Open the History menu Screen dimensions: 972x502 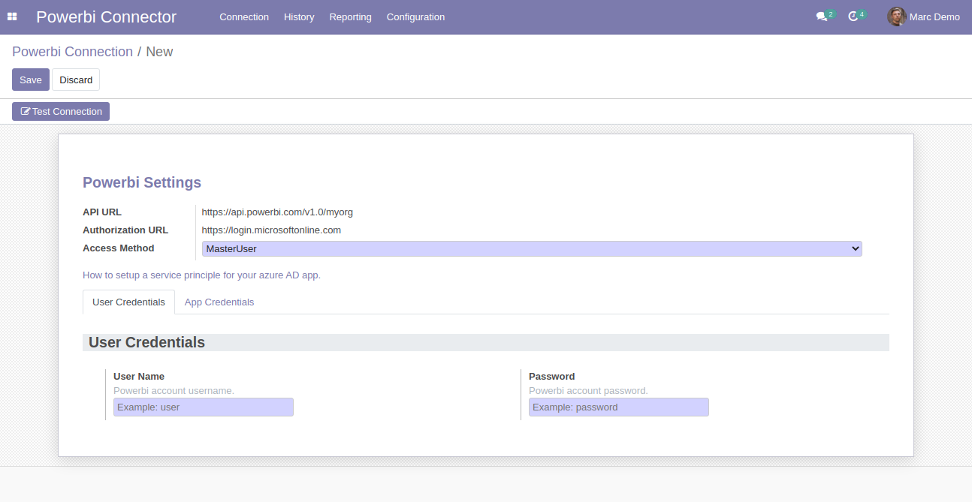coord(298,17)
